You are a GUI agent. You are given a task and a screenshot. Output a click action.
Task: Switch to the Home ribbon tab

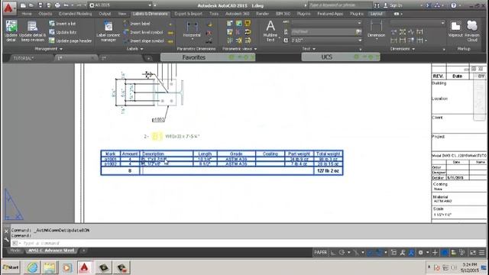[27, 14]
